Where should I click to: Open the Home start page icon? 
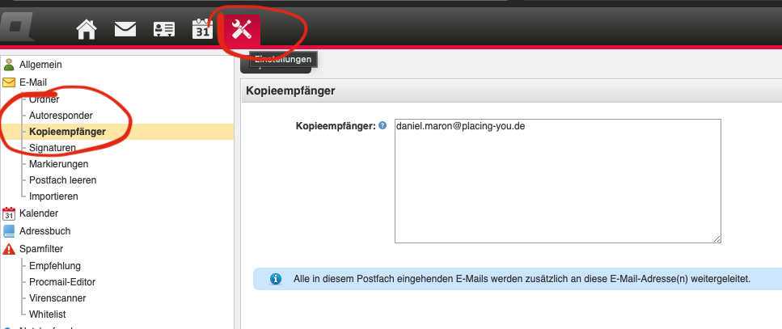click(87, 29)
